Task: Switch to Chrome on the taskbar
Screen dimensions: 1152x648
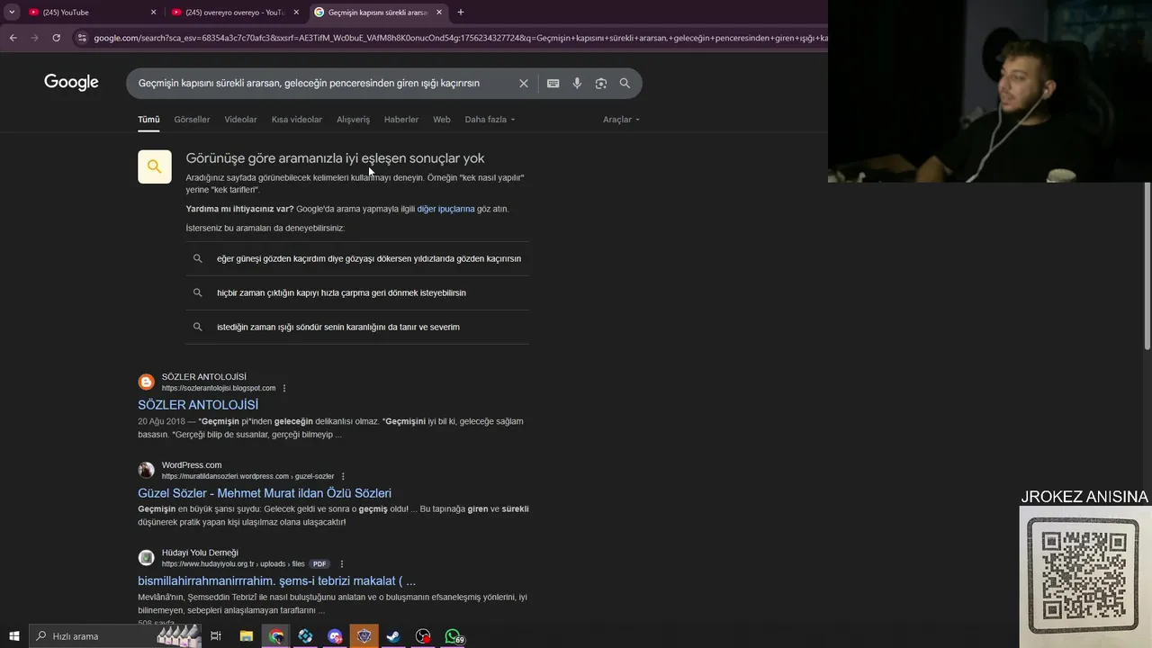Action: coord(275,636)
